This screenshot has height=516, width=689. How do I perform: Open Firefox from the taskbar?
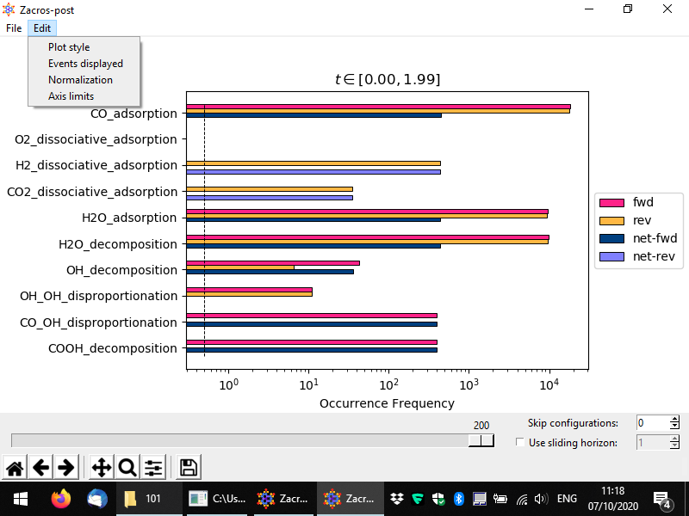coord(60,499)
